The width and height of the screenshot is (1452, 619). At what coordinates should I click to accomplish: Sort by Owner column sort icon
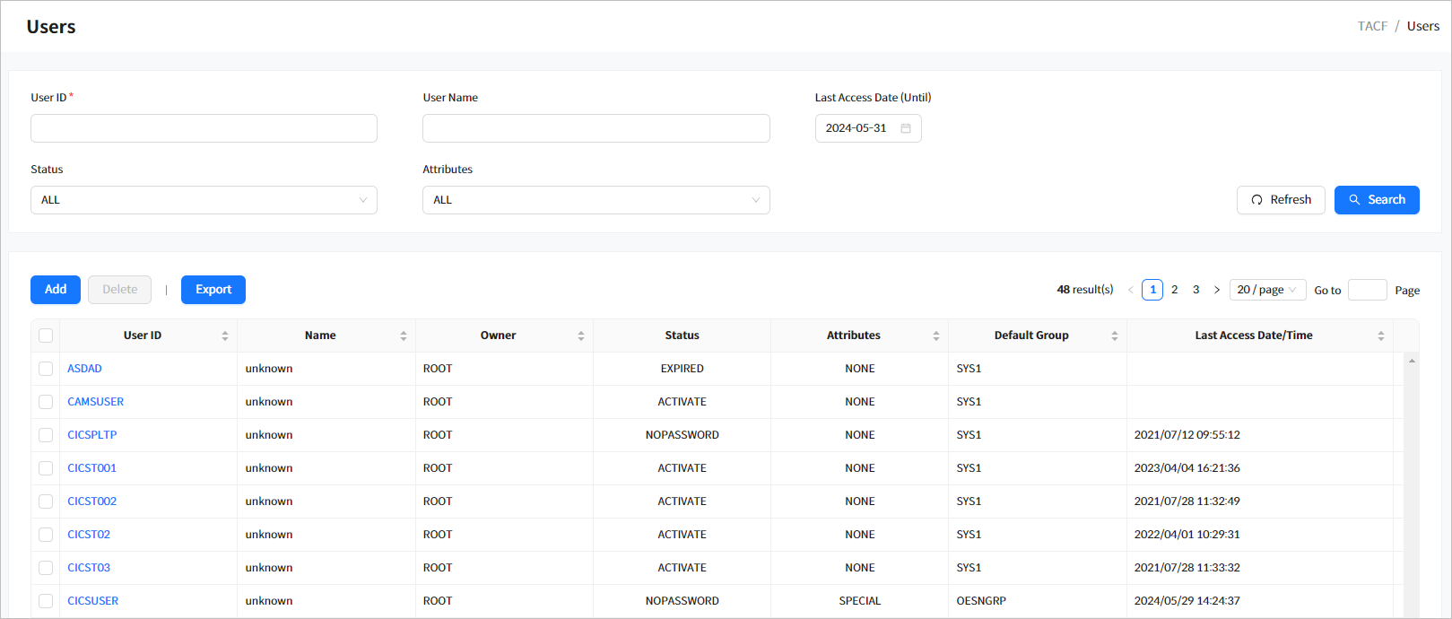(581, 336)
